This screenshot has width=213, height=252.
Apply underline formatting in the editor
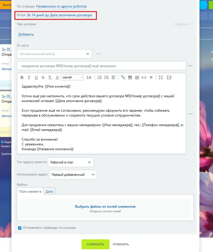(36, 77)
